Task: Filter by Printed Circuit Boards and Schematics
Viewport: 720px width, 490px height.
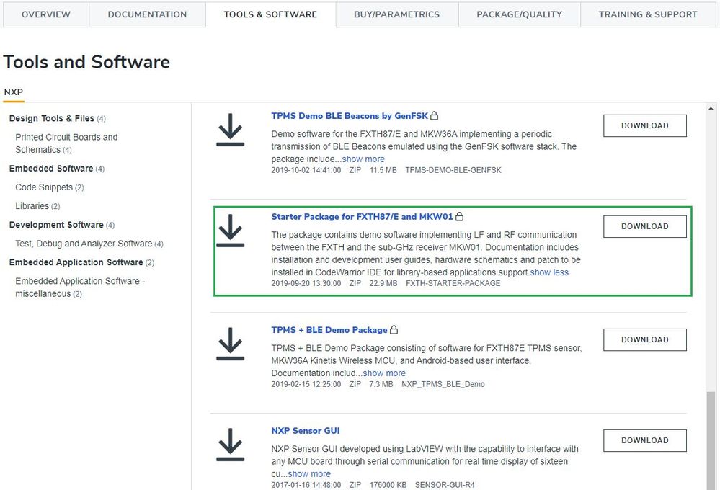Action: click(66, 143)
